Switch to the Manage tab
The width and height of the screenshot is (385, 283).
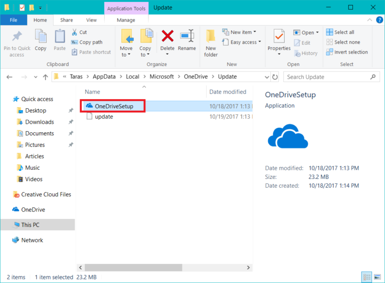[126, 20]
